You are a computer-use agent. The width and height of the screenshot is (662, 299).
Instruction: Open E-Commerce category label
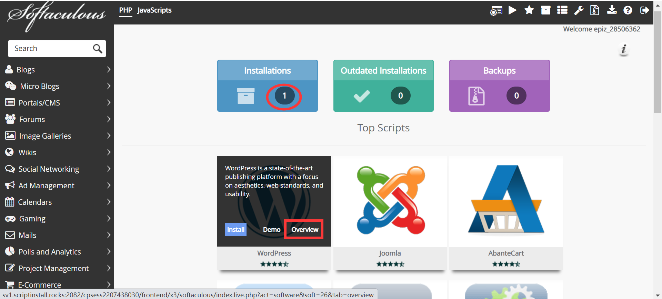pos(39,285)
